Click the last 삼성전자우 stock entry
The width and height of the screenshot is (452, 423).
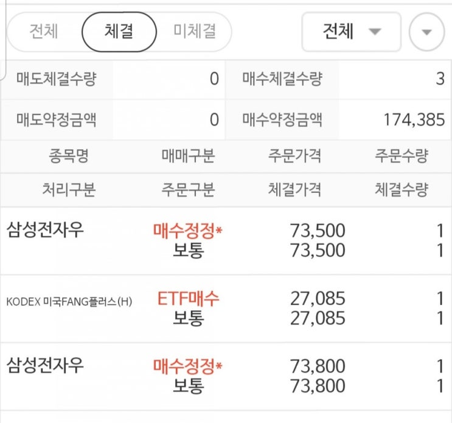click(x=46, y=365)
